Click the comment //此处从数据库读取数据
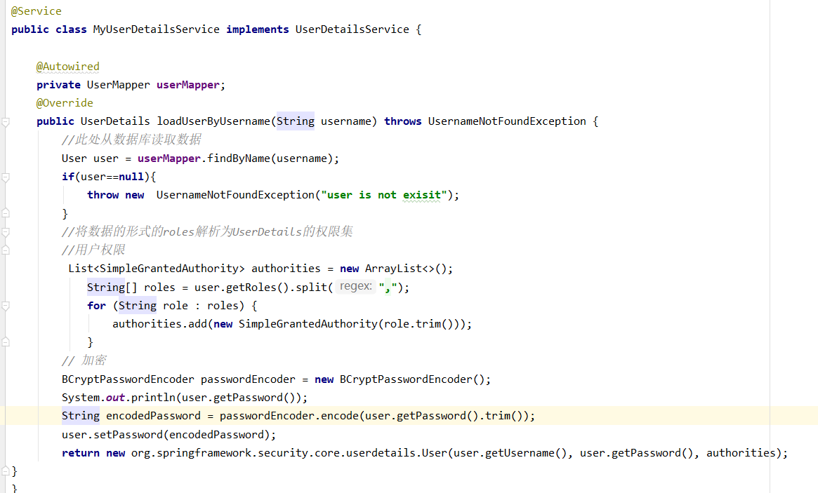The width and height of the screenshot is (818, 493). (x=131, y=140)
